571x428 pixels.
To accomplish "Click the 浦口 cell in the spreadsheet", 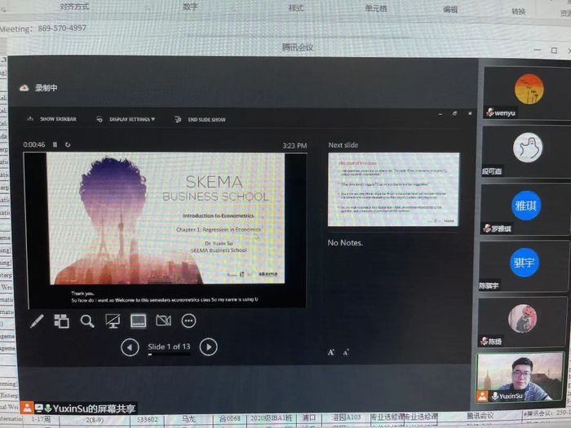I will tap(309, 417).
